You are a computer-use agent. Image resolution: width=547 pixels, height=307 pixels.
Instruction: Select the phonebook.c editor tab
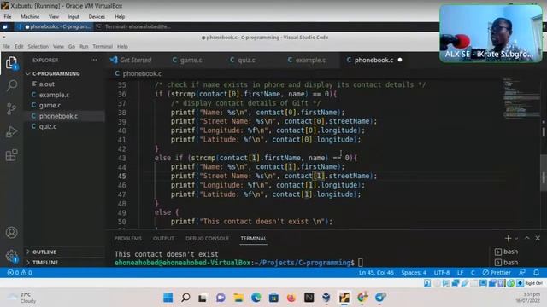(373, 60)
